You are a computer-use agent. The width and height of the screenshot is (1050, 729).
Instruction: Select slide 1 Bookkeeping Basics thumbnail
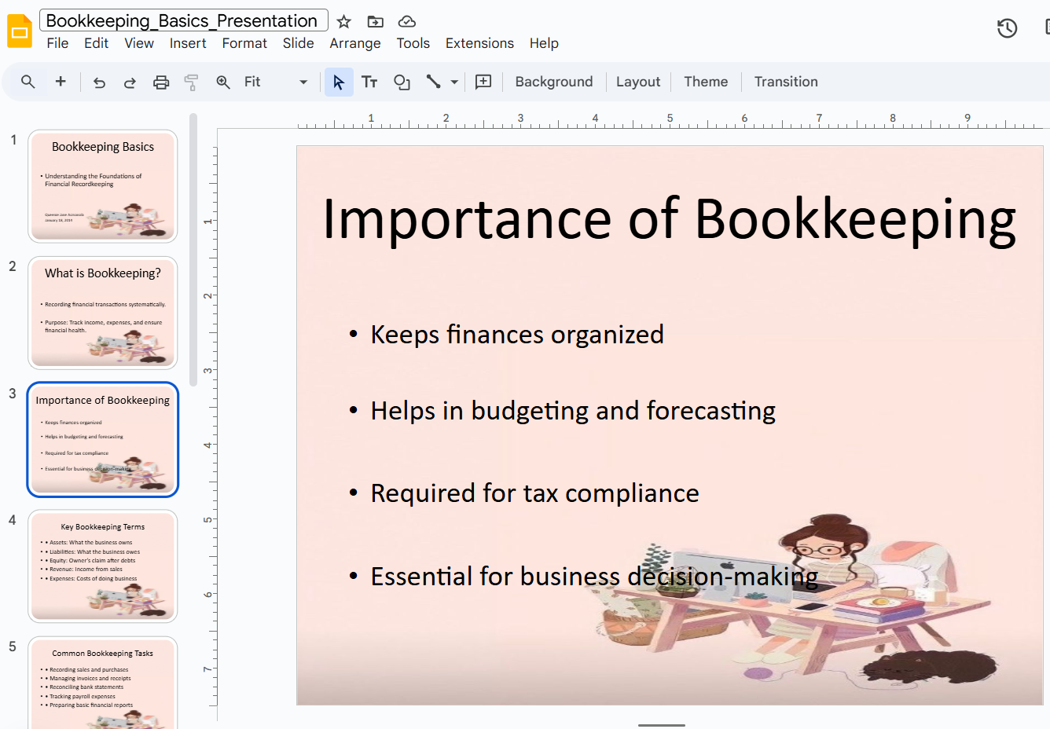(x=103, y=186)
